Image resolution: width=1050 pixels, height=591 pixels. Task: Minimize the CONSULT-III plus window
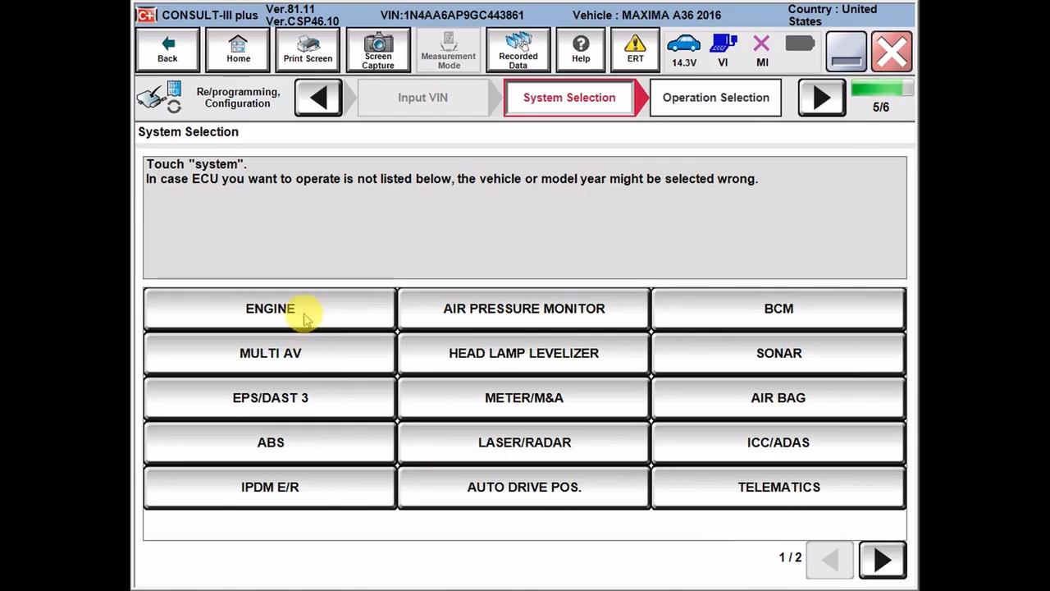point(846,52)
